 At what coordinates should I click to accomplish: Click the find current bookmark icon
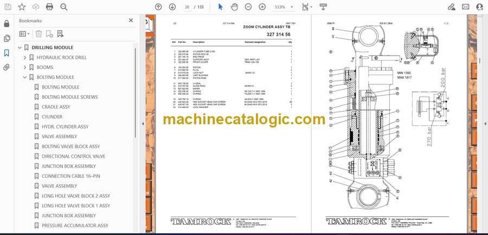pyautogui.click(x=60, y=34)
